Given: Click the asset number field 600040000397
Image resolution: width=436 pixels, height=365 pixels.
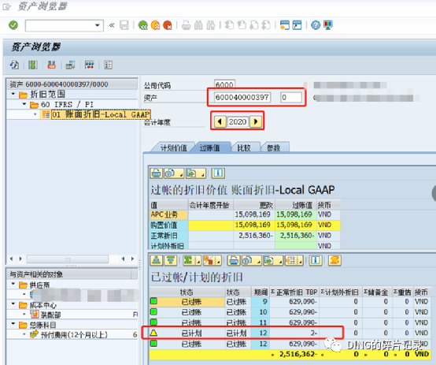Looking at the screenshot, I should pyautogui.click(x=242, y=98).
